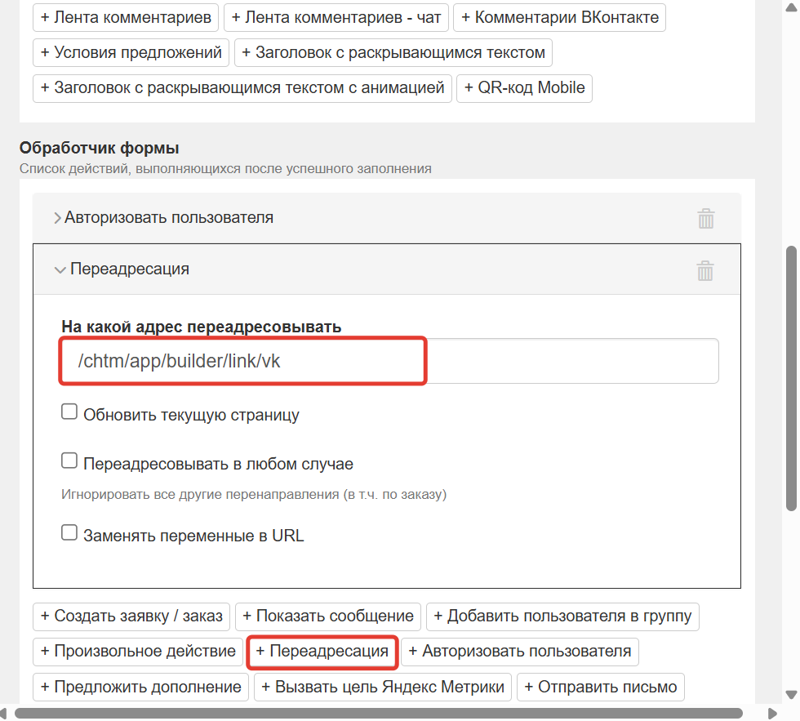Collapse the Переадресация section
800x721 pixels.
coord(60,269)
